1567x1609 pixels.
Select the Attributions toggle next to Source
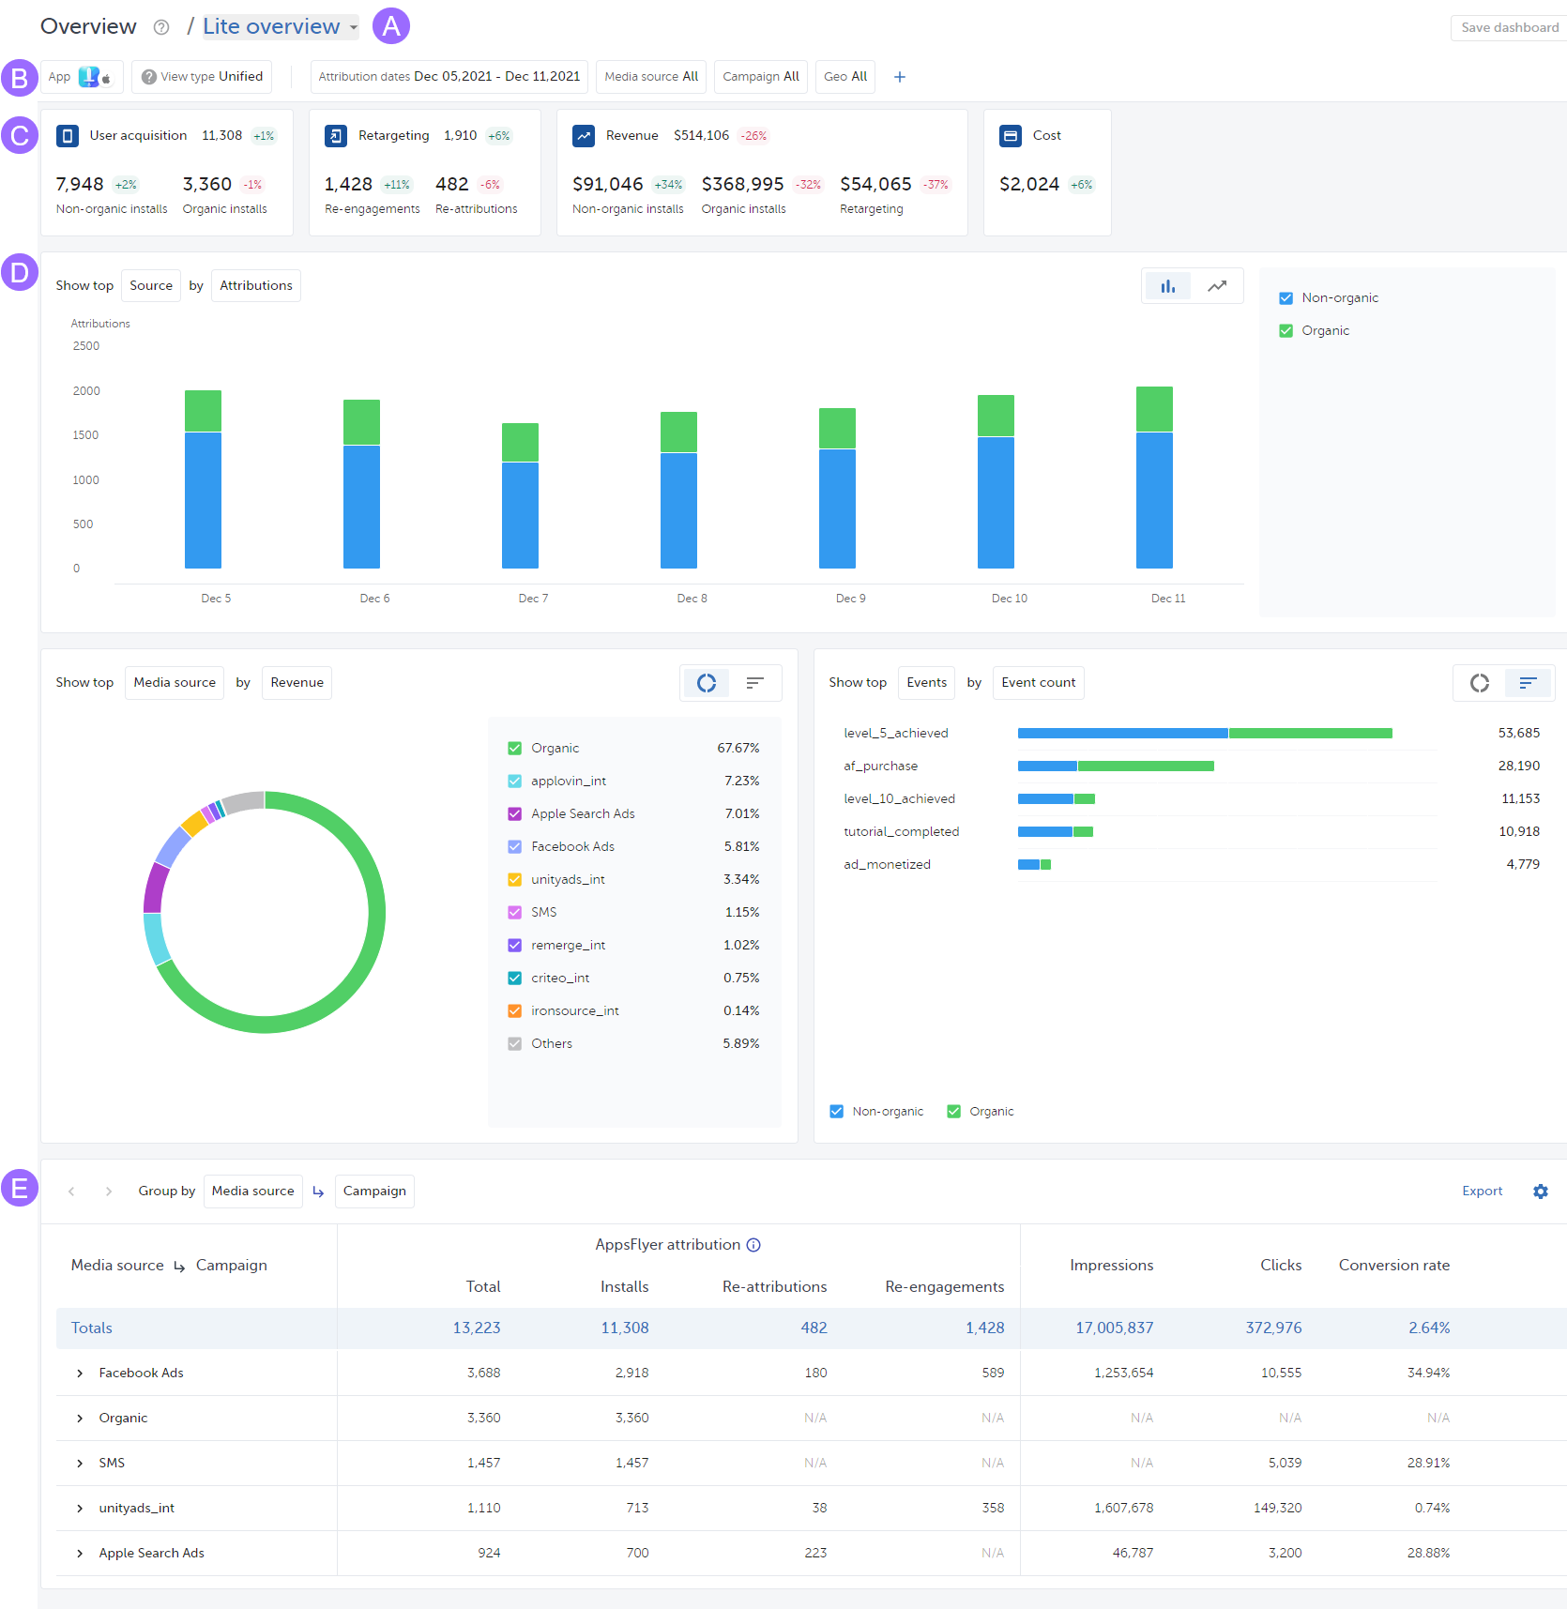coord(255,285)
